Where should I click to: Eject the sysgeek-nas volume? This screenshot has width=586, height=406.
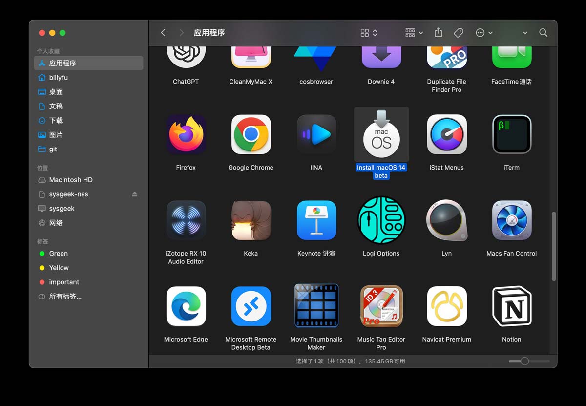pos(135,194)
